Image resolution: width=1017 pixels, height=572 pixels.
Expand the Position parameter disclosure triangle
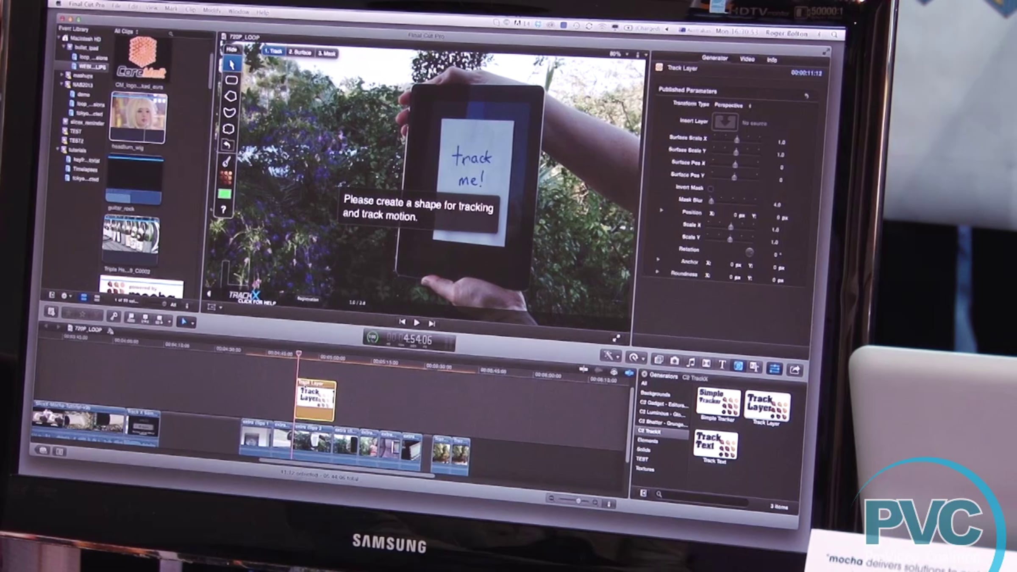tap(661, 211)
